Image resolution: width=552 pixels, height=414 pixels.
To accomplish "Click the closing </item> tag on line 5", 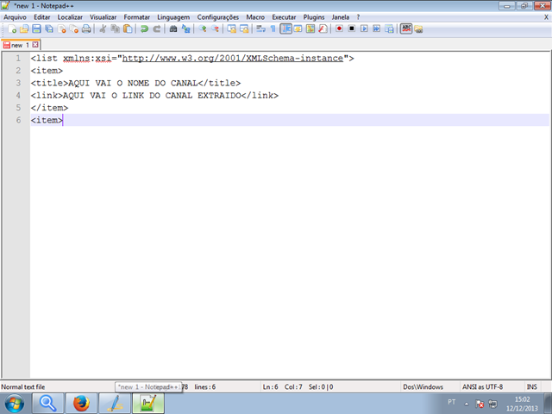I will (49, 108).
